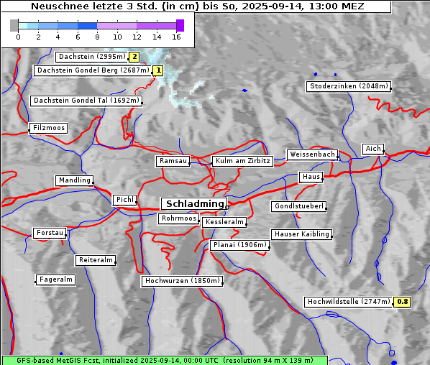Select the Dachstein (2995m) label
430x365 pixels.
92,57
